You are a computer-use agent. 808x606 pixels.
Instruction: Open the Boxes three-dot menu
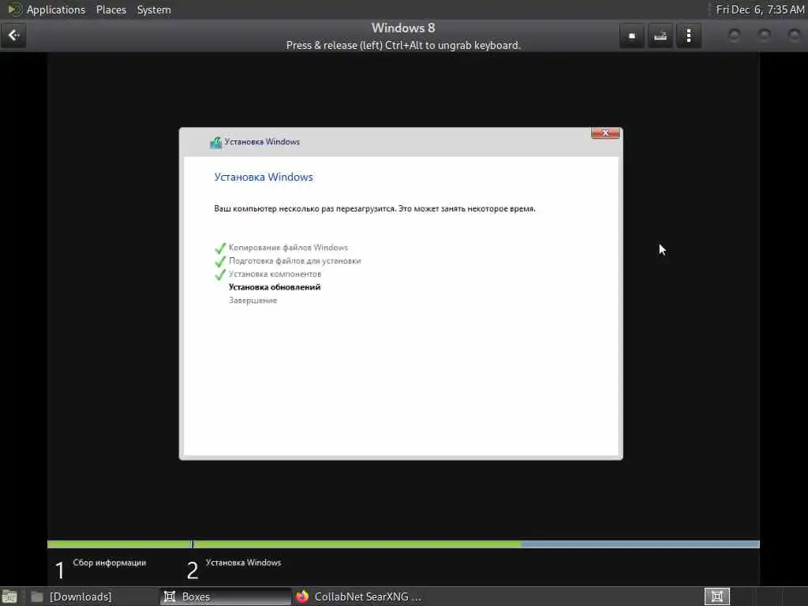click(689, 36)
